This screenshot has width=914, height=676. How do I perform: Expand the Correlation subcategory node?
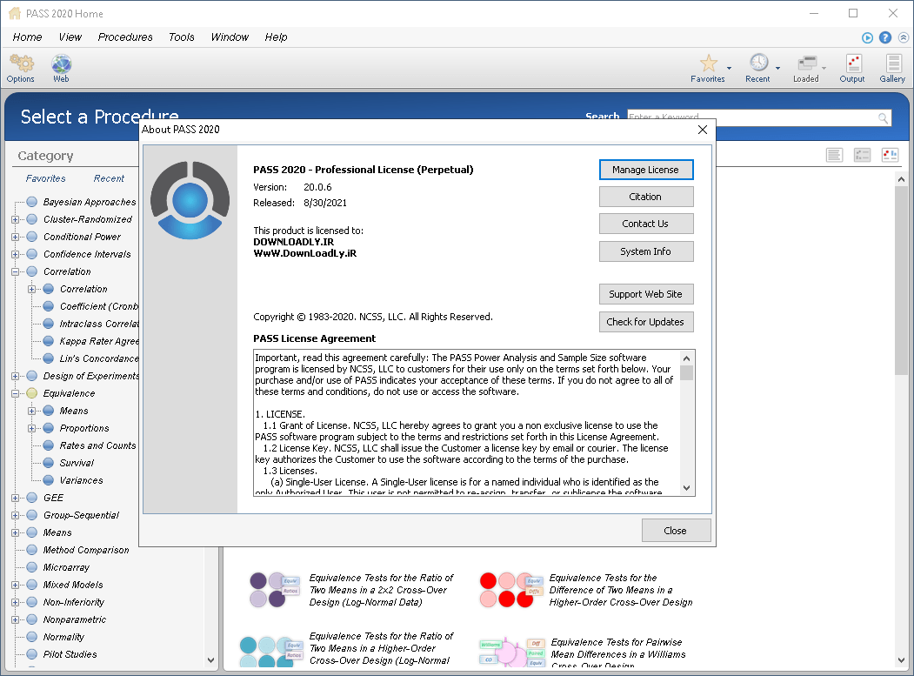pyautogui.click(x=31, y=290)
